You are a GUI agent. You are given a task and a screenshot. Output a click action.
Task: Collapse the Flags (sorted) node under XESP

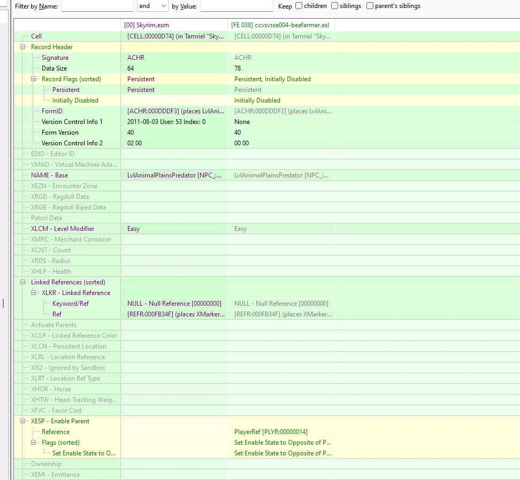point(34,443)
